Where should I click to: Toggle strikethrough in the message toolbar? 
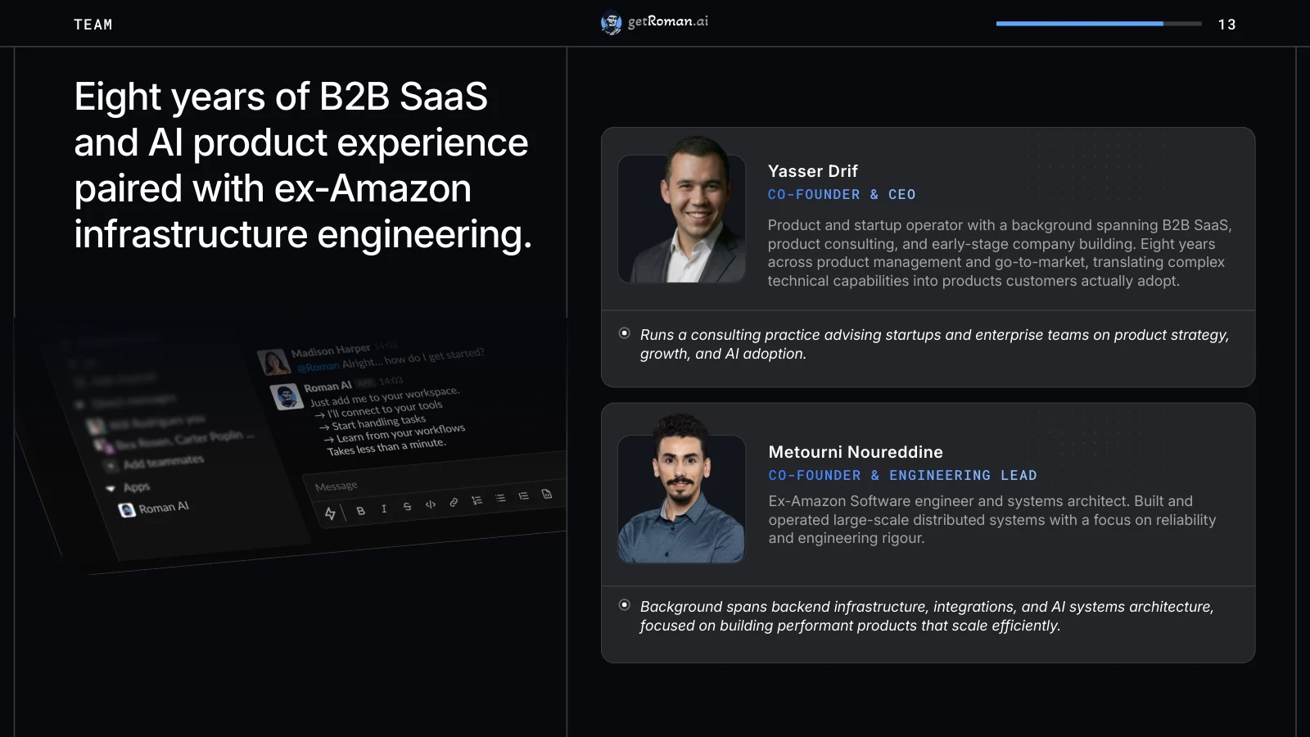tap(407, 506)
